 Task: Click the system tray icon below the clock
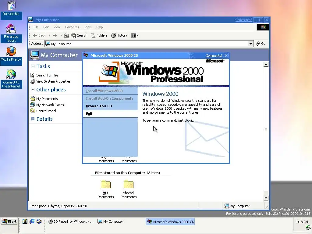click(308, 227)
